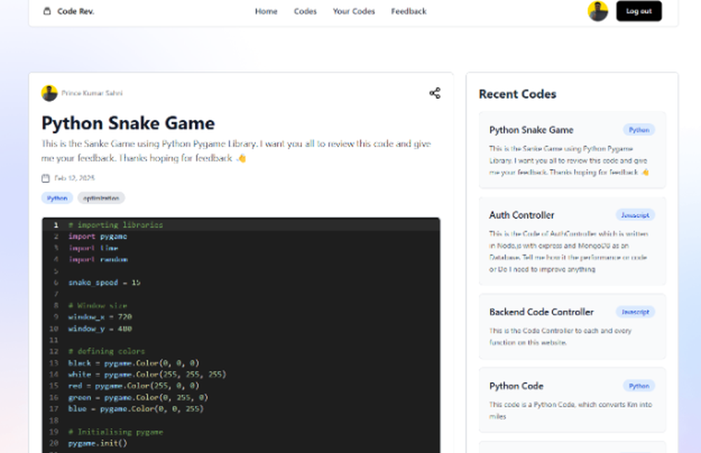701x453 pixels.
Task: Open the Feedback page
Action: 409,11
